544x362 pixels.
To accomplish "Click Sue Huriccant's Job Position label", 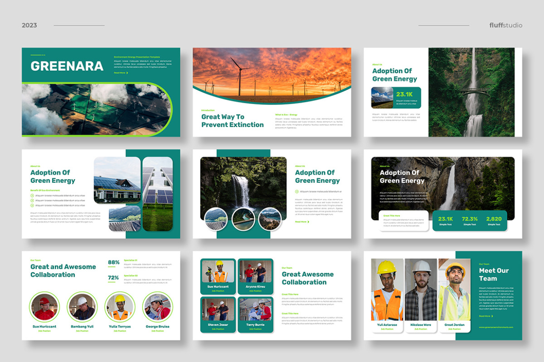I will pos(218,291).
